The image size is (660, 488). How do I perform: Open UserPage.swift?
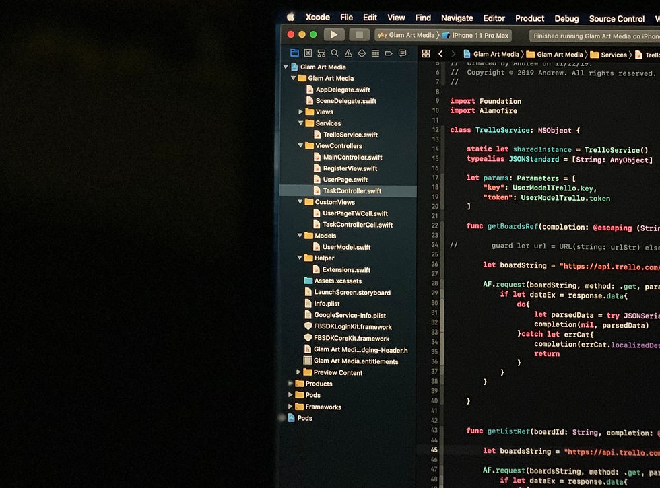coord(341,179)
